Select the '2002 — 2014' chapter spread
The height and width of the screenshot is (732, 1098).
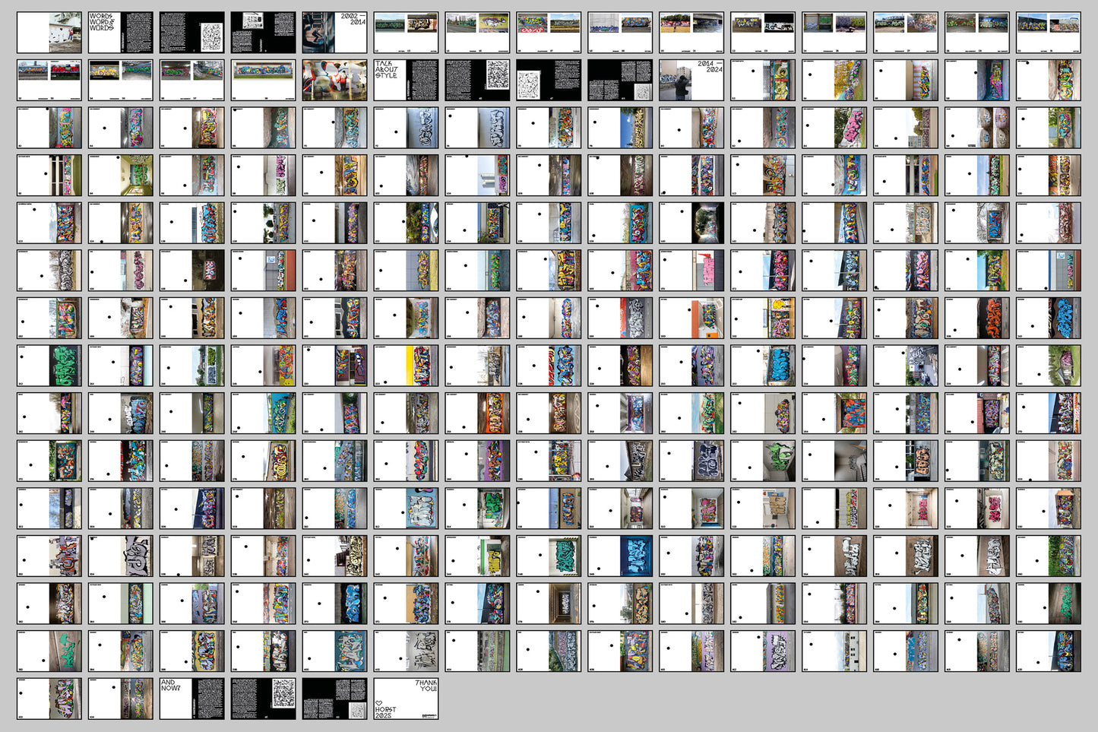(334, 33)
